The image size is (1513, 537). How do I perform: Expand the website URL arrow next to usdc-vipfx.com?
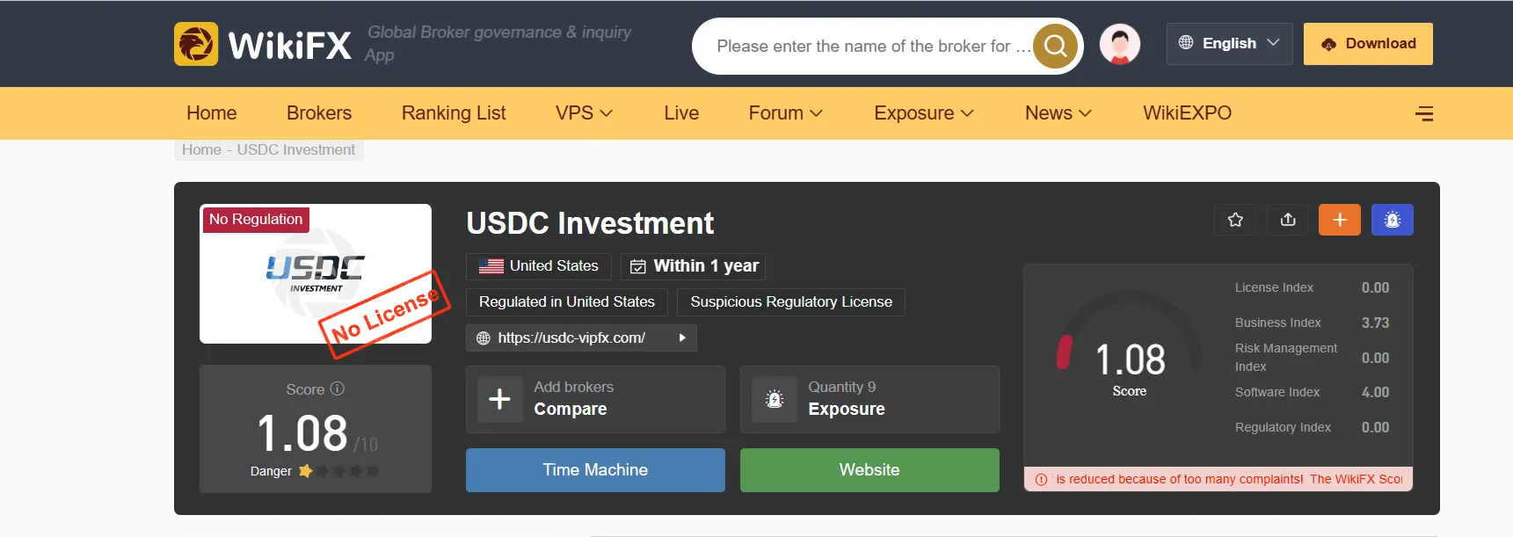pyautogui.click(x=682, y=337)
